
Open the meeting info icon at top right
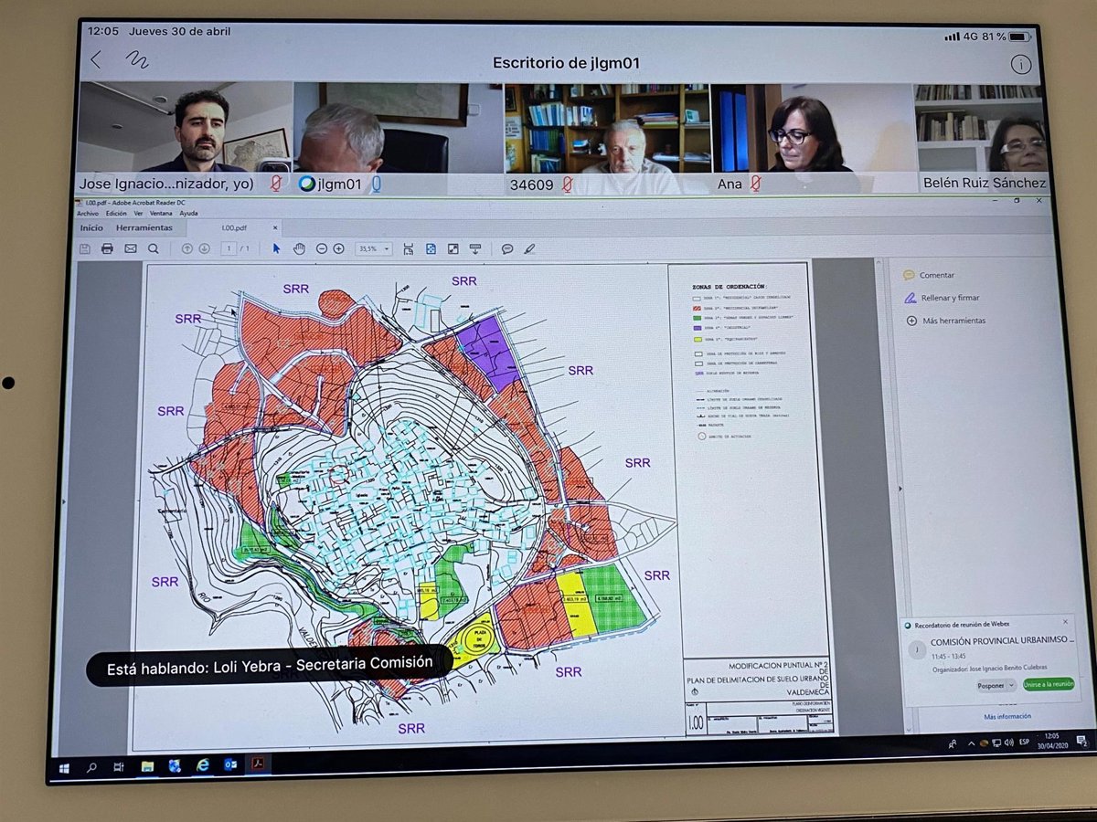point(1020,64)
